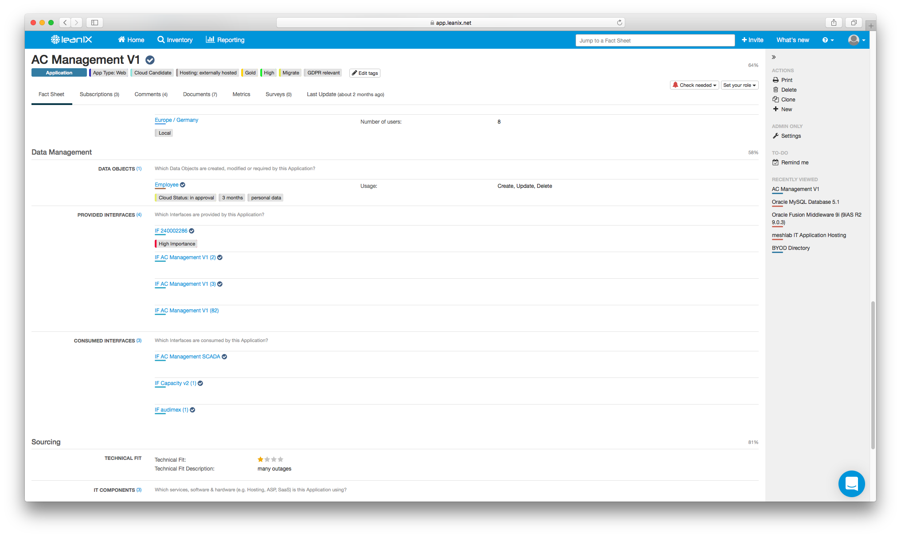Click the seal icon next to IF 240002286
Screen dimensions: 901x537
[192, 231]
